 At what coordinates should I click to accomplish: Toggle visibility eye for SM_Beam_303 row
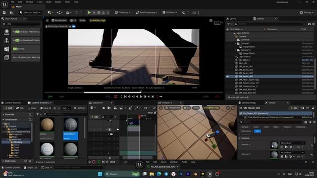point(227,77)
